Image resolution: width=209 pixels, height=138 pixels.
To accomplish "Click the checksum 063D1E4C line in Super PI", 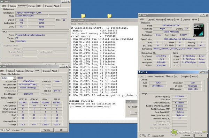I will 82,101.
